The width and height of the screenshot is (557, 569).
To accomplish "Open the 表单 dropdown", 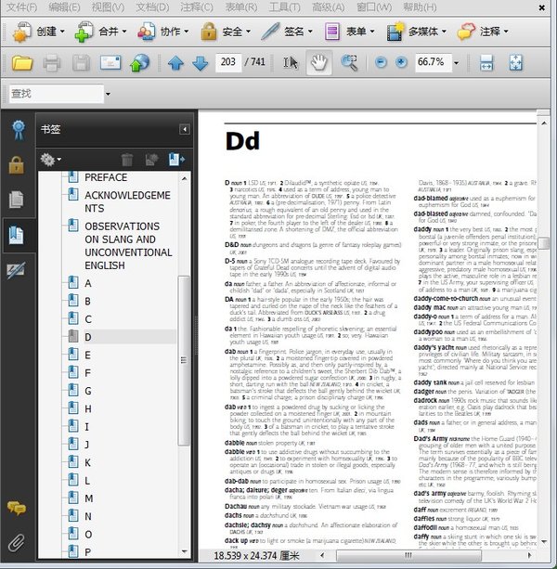I will click(349, 32).
